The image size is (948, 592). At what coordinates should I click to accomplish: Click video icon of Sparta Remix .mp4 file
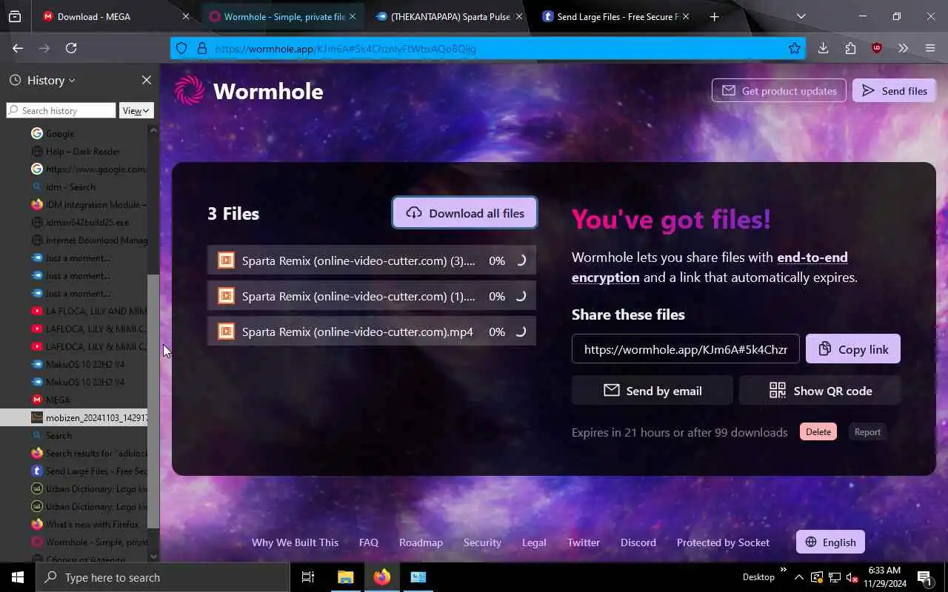[x=226, y=332]
